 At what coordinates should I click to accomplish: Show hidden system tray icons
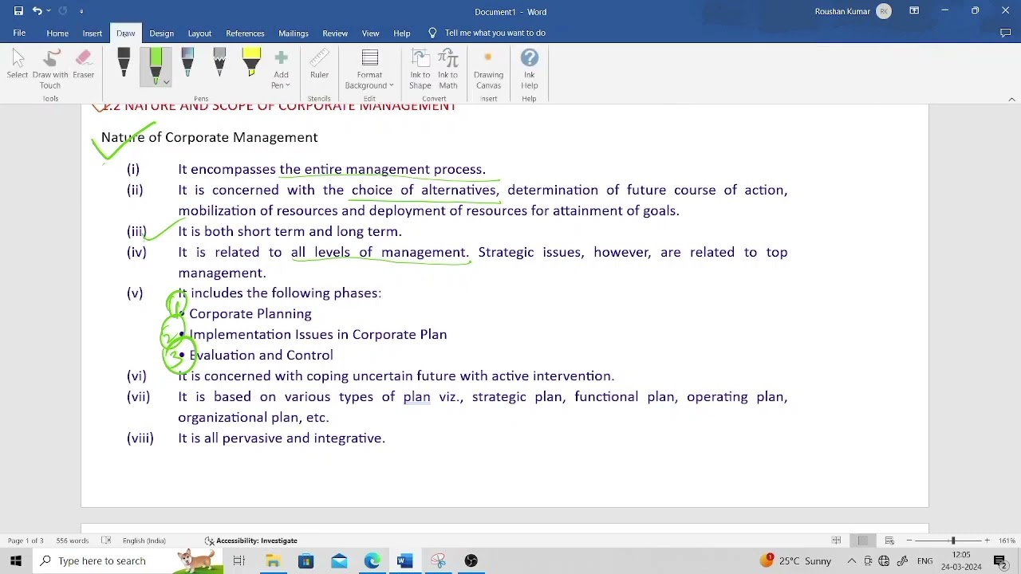coord(852,560)
